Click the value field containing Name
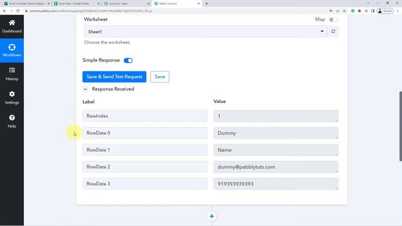Image resolution: width=402 pixels, height=226 pixels. click(276, 150)
